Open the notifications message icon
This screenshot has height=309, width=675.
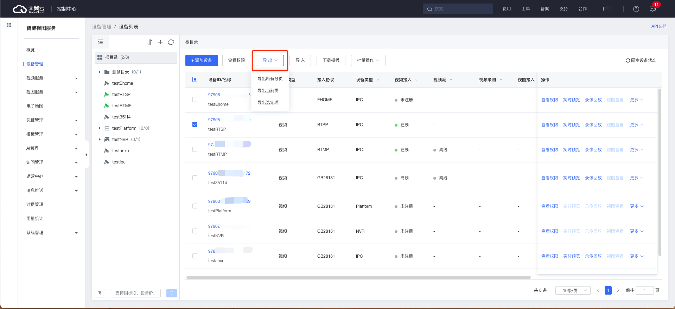pyautogui.click(x=652, y=9)
